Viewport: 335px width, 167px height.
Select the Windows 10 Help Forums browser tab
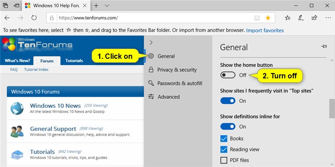tap(56, 5)
